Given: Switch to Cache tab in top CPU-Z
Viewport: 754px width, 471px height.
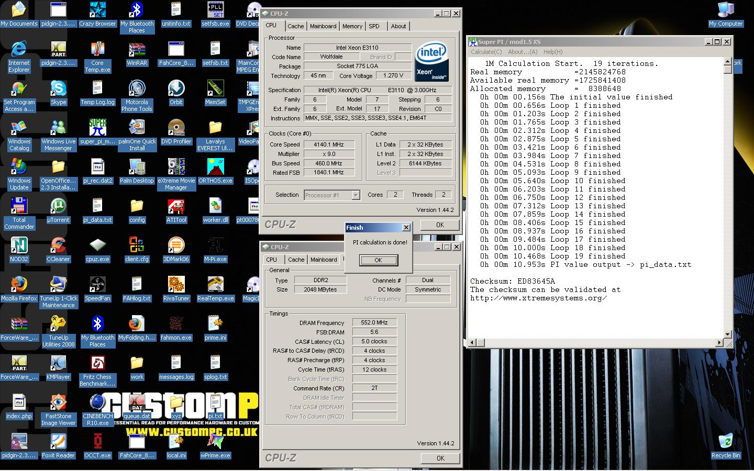Looking at the screenshot, I should (x=295, y=26).
